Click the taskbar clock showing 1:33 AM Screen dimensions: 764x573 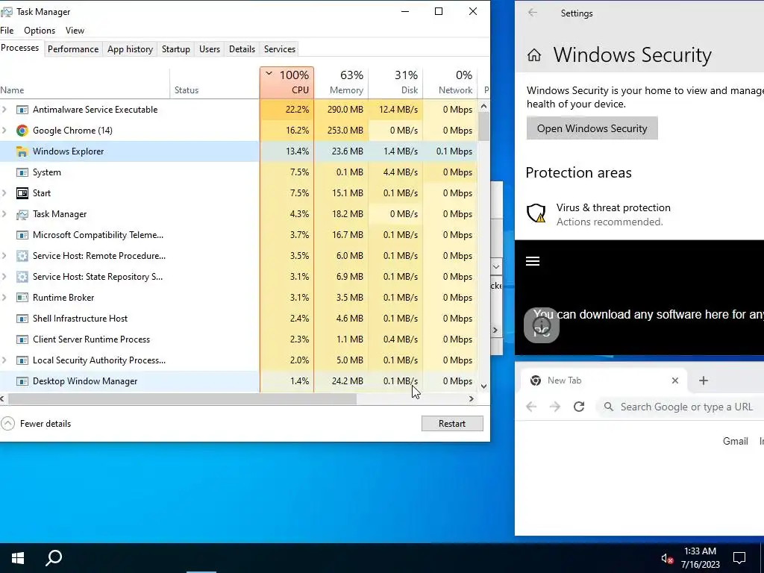[x=700, y=558]
